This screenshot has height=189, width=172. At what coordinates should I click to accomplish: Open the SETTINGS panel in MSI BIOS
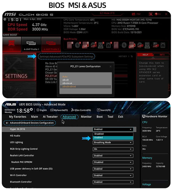(x=19, y=67)
